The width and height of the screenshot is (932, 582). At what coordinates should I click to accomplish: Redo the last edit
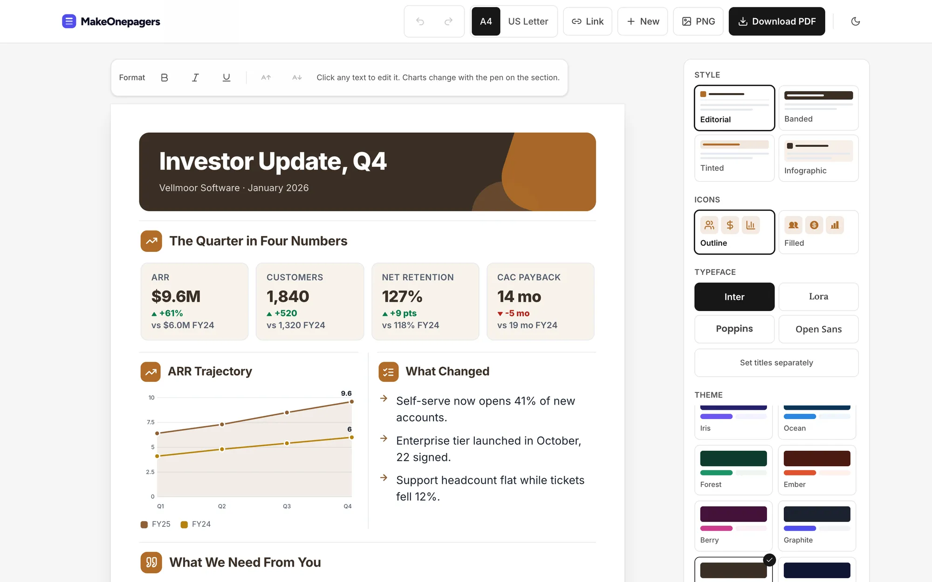448,21
